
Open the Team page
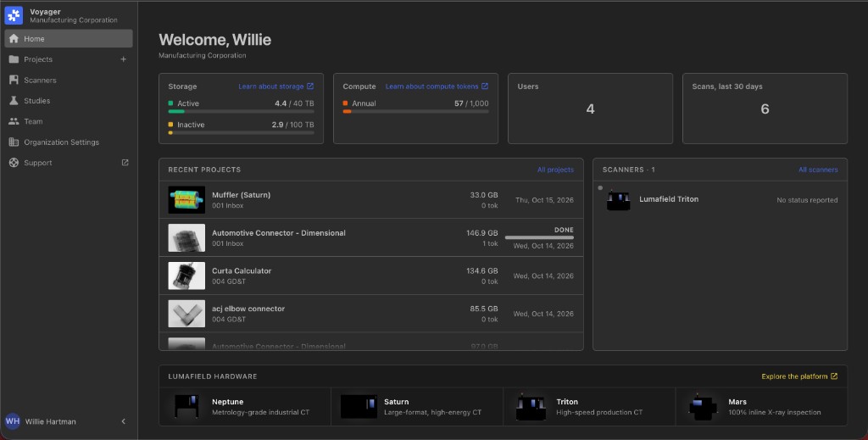[69, 121]
